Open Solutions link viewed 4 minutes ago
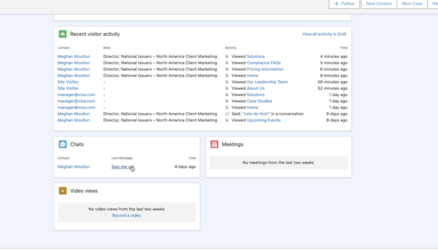Viewport: 438px width, 251px height. (256, 56)
